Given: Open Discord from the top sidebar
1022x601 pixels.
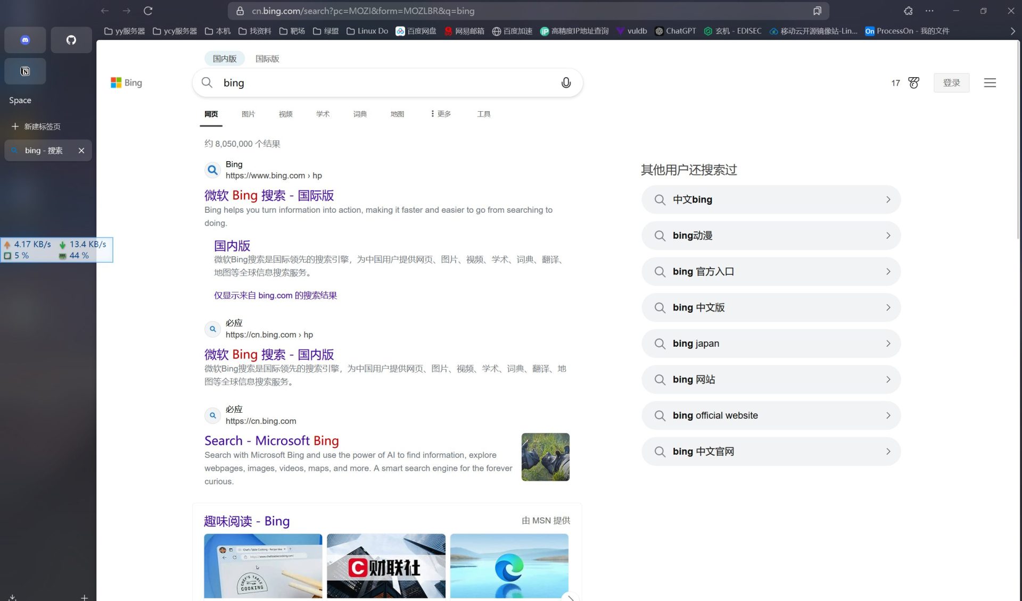Looking at the screenshot, I should pyautogui.click(x=24, y=39).
